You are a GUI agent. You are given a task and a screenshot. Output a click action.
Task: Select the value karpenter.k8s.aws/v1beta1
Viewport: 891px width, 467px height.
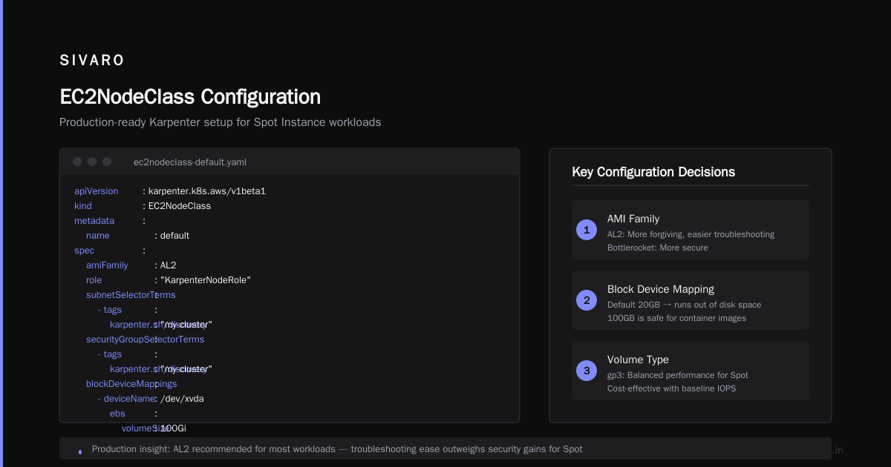pyautogui.click(x=207, y=191)
